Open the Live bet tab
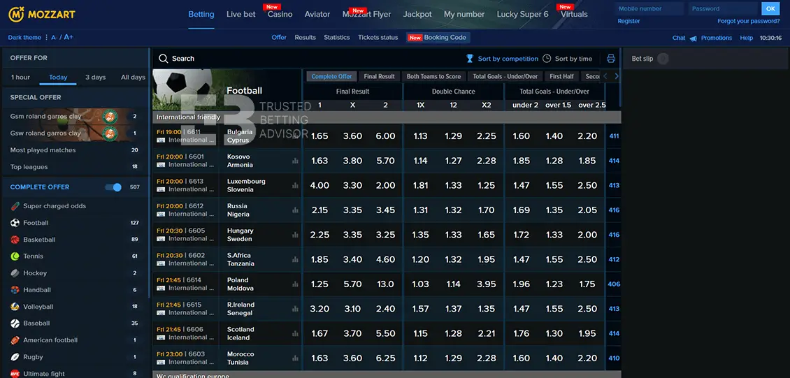 (x=240, y=14)
